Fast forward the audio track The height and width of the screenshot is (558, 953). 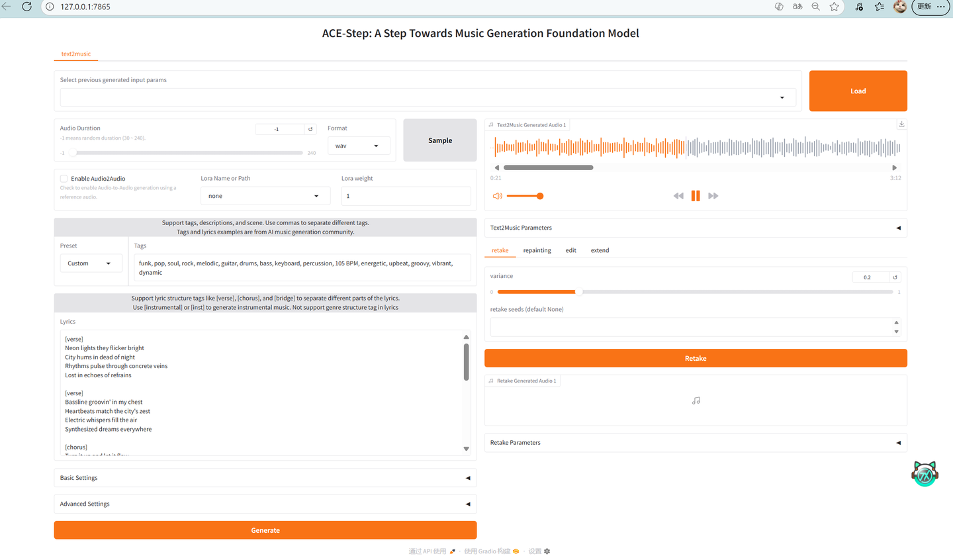(x=713, y=196)
